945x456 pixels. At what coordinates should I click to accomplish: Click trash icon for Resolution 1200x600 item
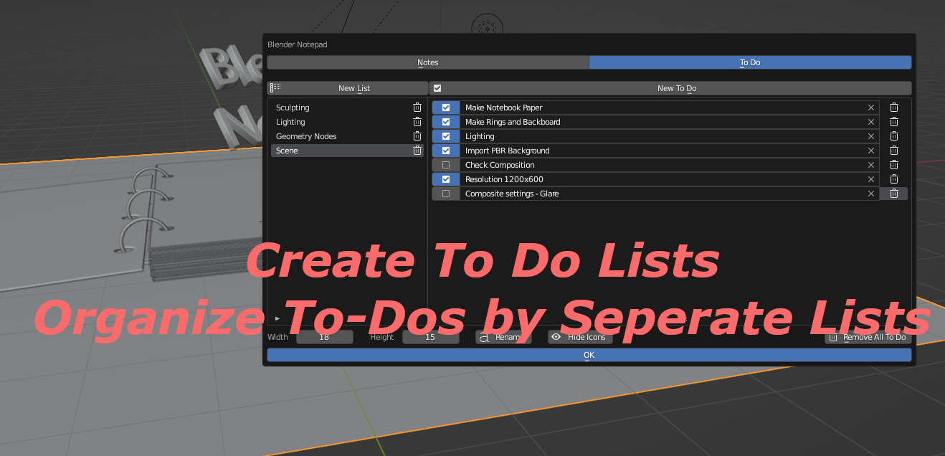point(894,179)
